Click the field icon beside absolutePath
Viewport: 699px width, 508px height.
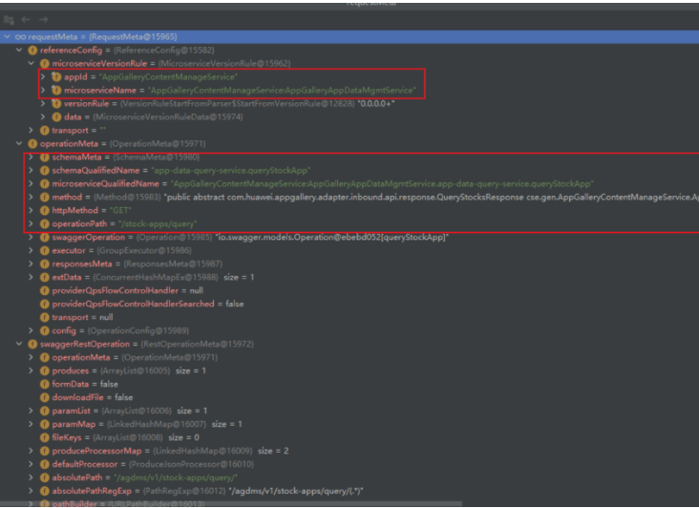coord(45,477)
